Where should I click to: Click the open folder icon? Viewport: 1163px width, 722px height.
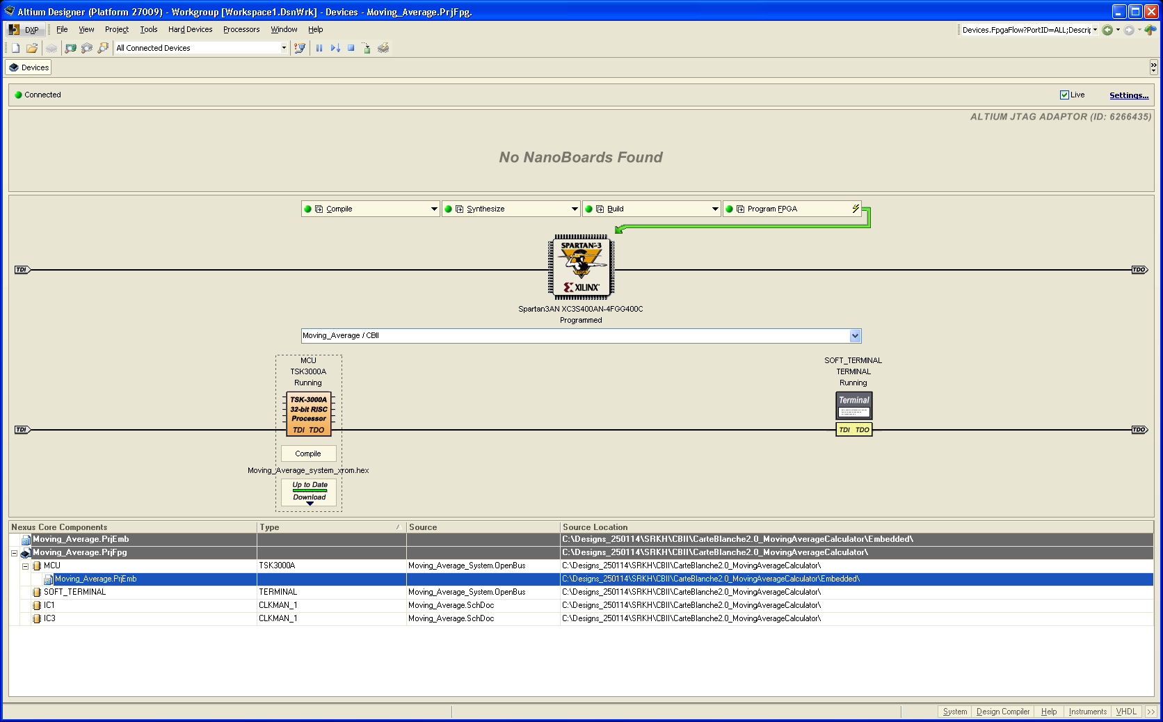[x=31, y=48]
